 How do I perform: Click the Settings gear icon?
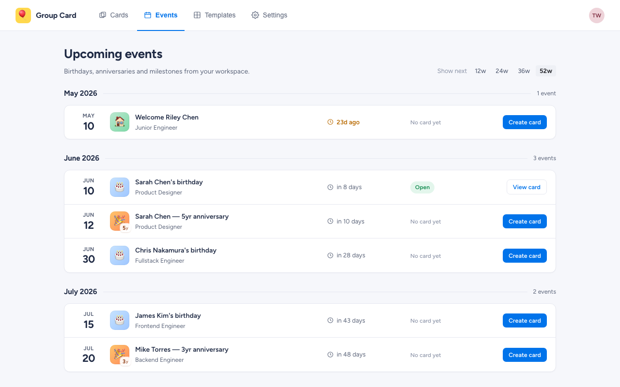click(255, 15)
